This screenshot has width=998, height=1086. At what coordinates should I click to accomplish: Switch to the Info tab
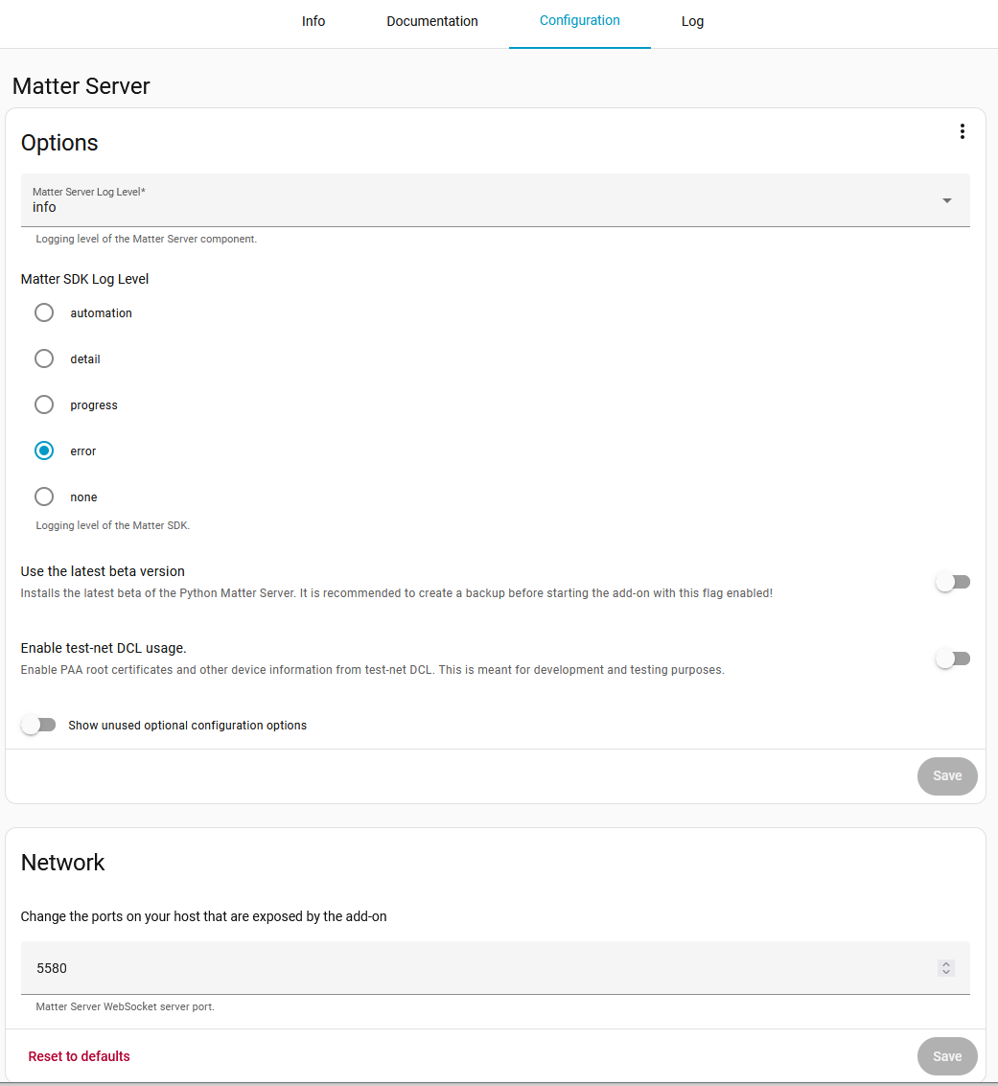313,21
